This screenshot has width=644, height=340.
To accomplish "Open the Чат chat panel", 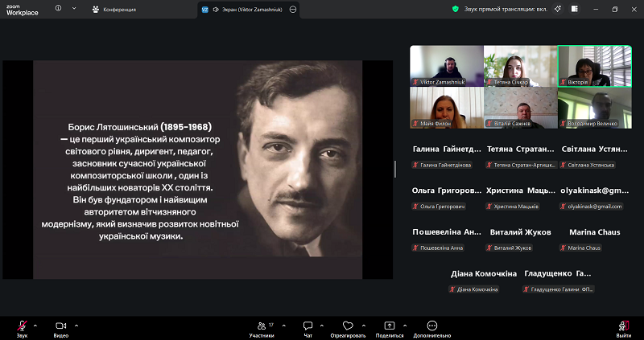I will click(x=308, y=326).
